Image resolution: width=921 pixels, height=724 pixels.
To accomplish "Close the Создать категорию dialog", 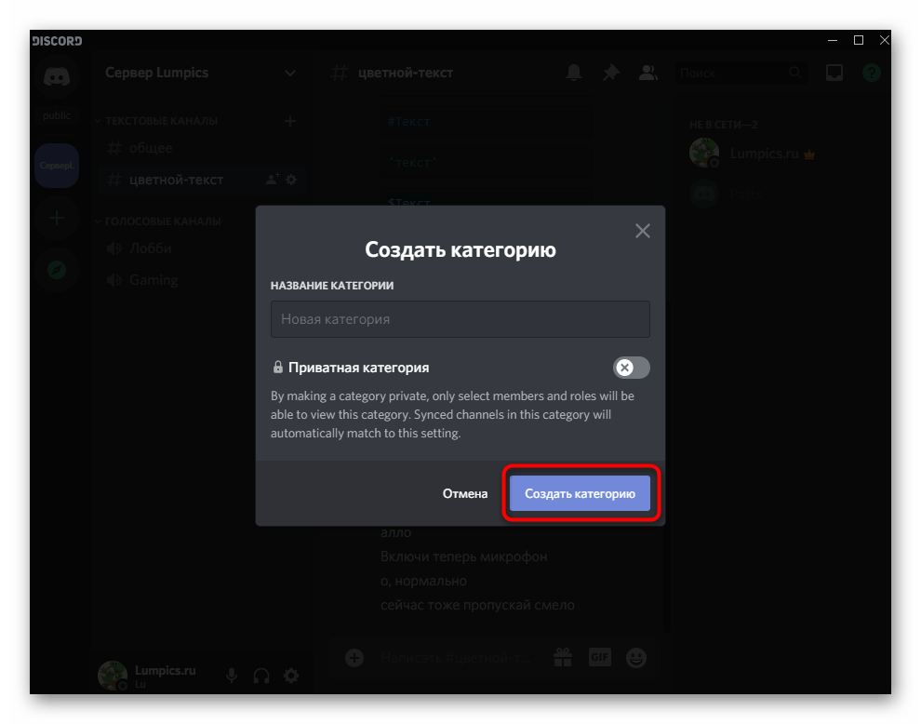I will tap(643, 231).
